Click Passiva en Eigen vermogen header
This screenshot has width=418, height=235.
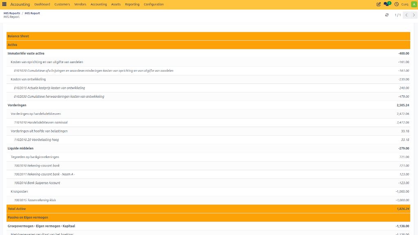tap(28, 217)
